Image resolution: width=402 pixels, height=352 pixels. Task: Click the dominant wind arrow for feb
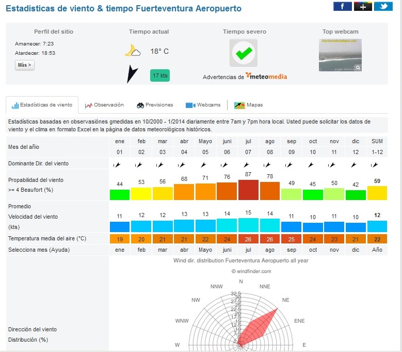(x=139, y=165)
